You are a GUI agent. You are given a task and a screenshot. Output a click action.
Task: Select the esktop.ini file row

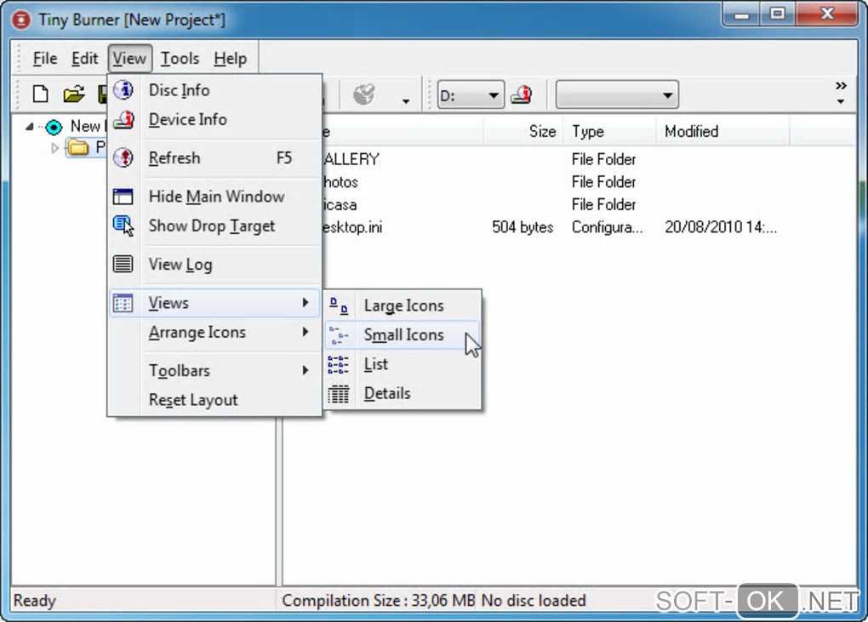[353, 227]
